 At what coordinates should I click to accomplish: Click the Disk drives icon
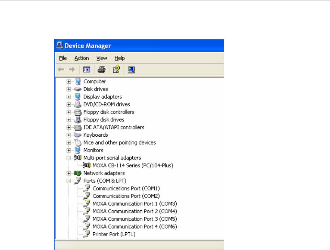78,89
